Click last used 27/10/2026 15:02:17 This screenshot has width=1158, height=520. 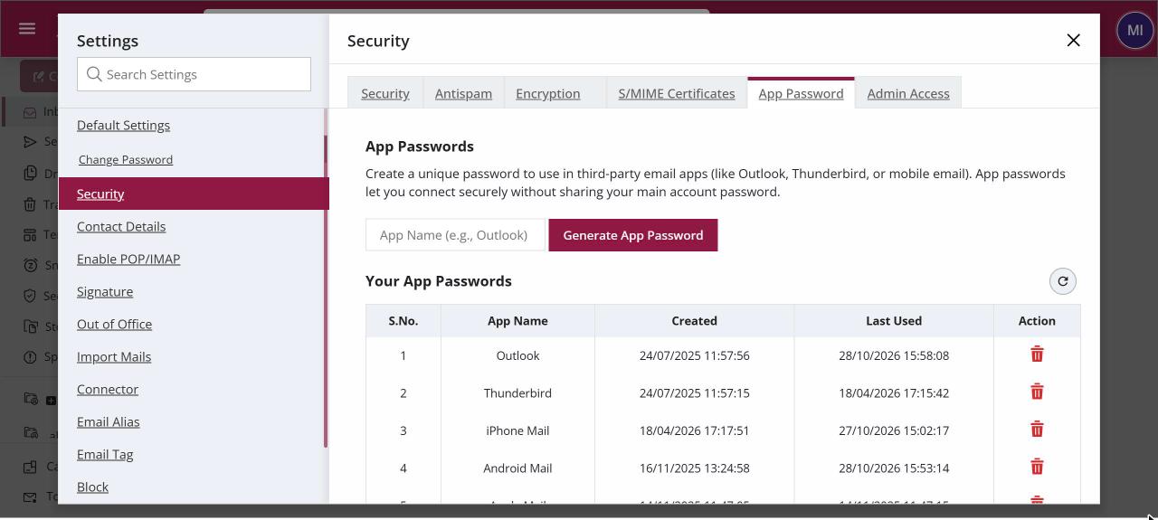[x=894, y=430]
